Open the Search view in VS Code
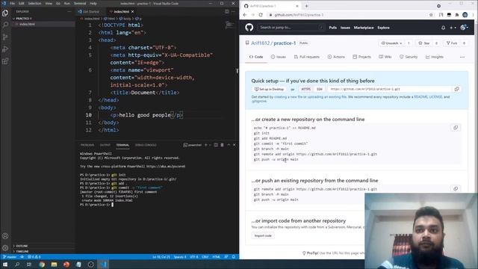 [5, 25]
